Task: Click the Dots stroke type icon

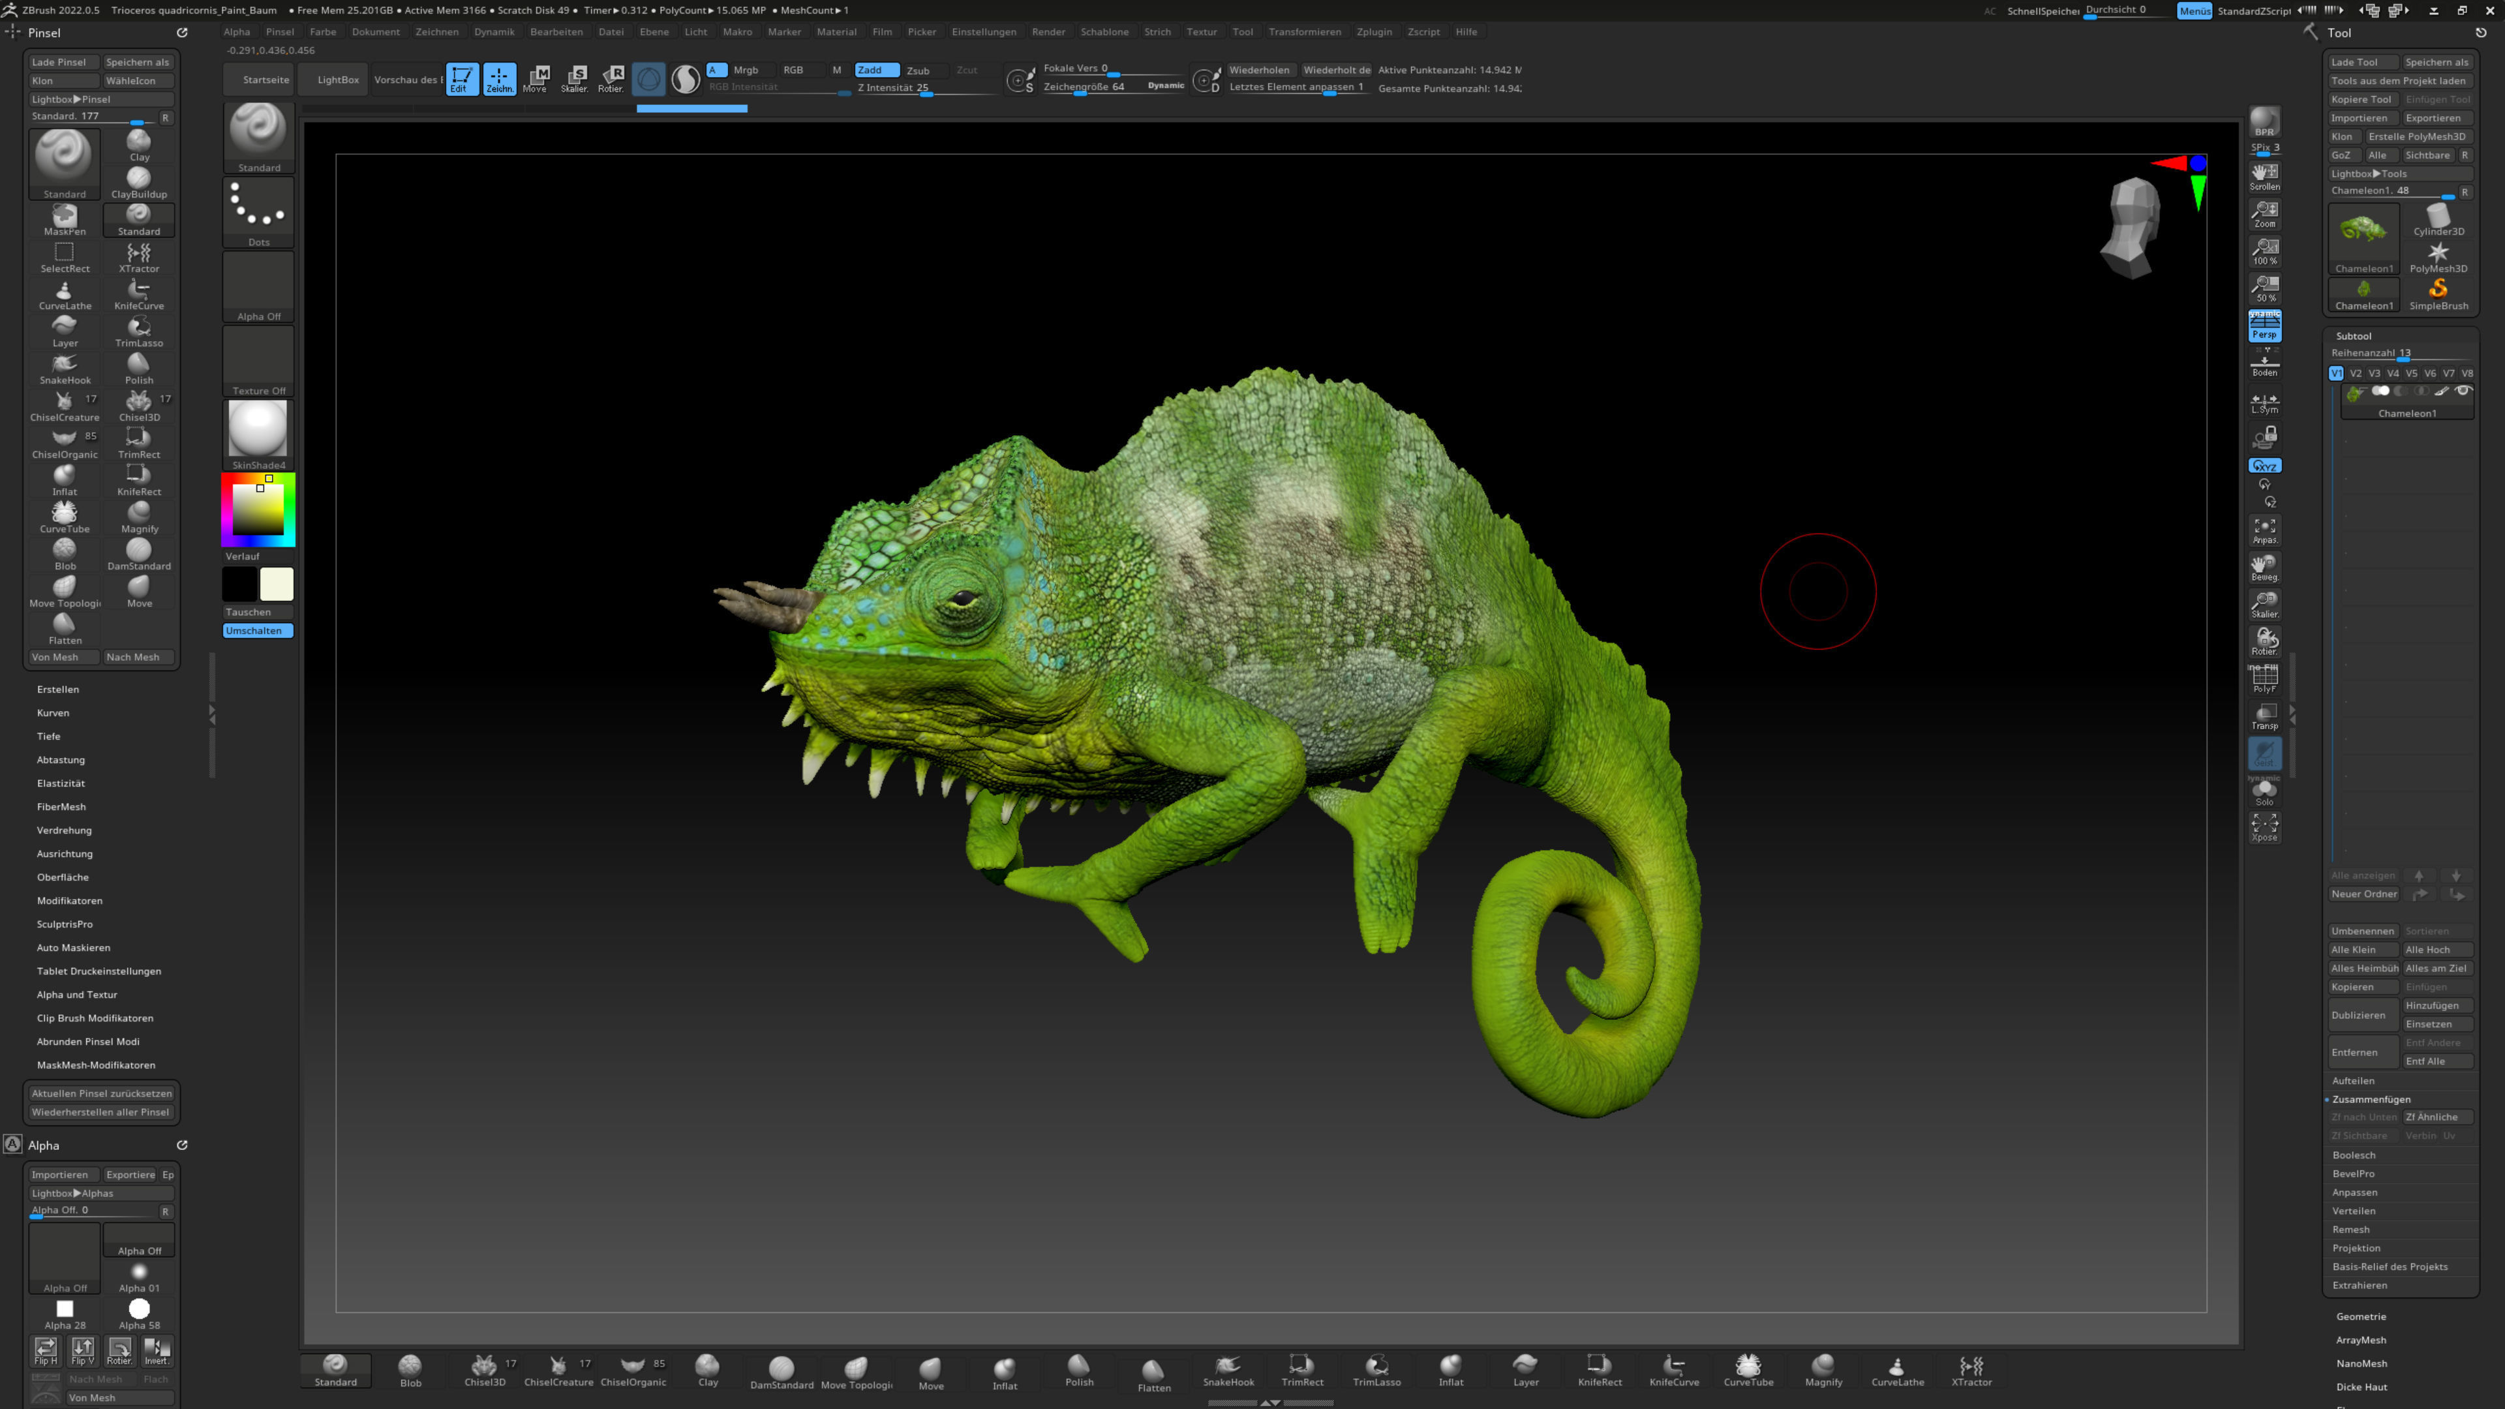Action: click(x=259, y=212)
